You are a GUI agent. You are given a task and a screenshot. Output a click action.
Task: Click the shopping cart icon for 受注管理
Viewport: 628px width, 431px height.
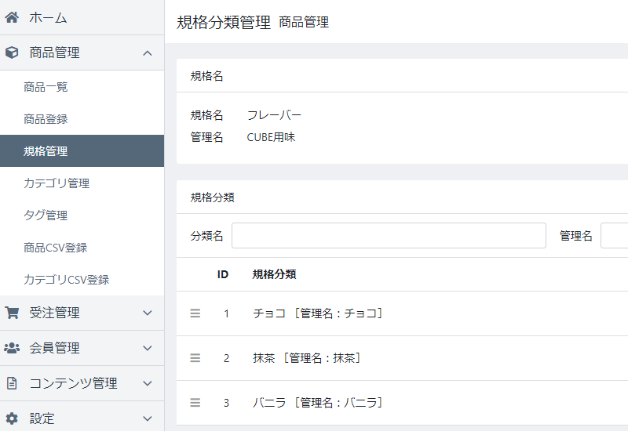[12, 313]
